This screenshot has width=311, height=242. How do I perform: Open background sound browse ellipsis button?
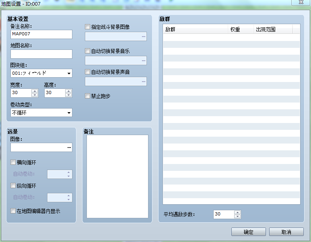(x=143, y=82)
